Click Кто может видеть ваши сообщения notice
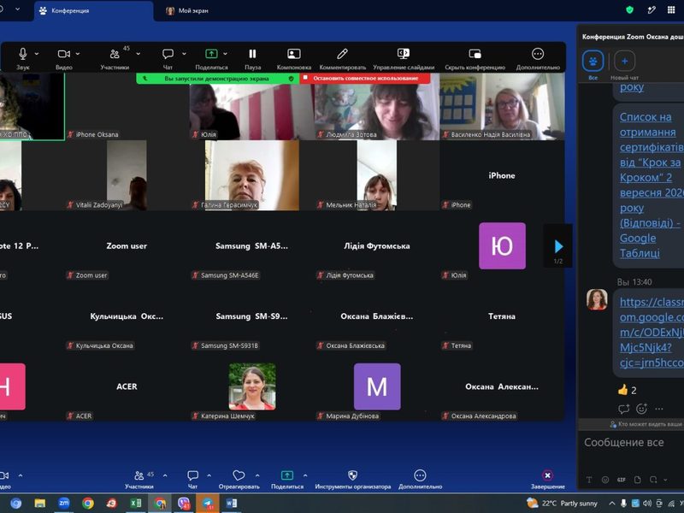Viewport: 684px width, 513px height. click(x=646, y=424)
